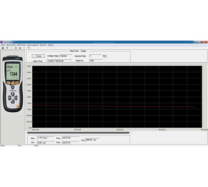Open the Data Logger(D) menu

33,45
